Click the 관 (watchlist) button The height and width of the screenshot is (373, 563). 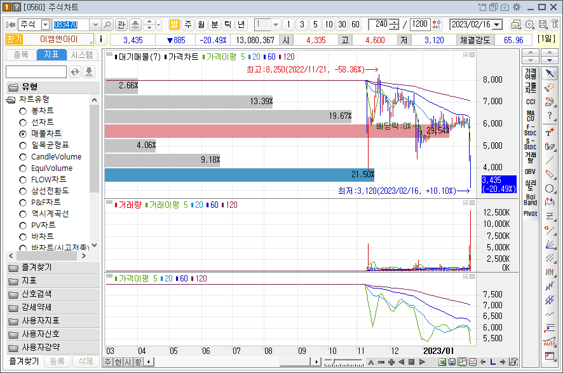click(121, 24)
